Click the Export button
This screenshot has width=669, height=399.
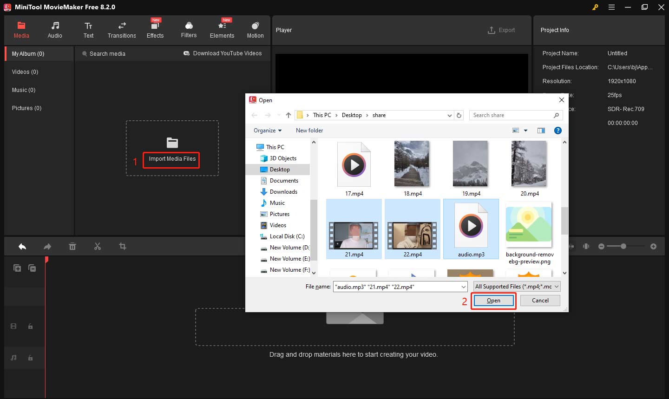click(501, 30)
